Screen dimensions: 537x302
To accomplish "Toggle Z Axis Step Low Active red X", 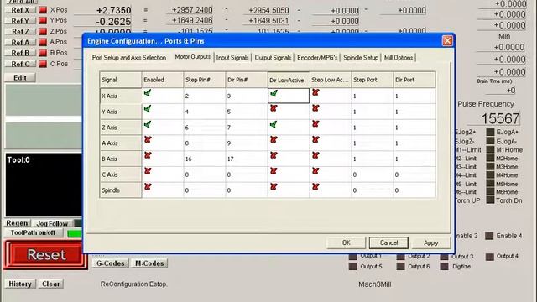I will (x=315, y=124).
